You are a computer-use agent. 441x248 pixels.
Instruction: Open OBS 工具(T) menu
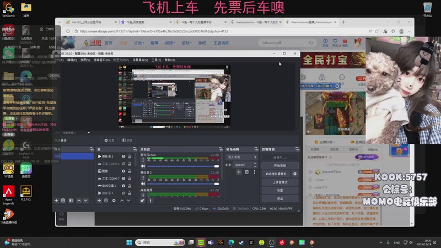pos(157,60)
